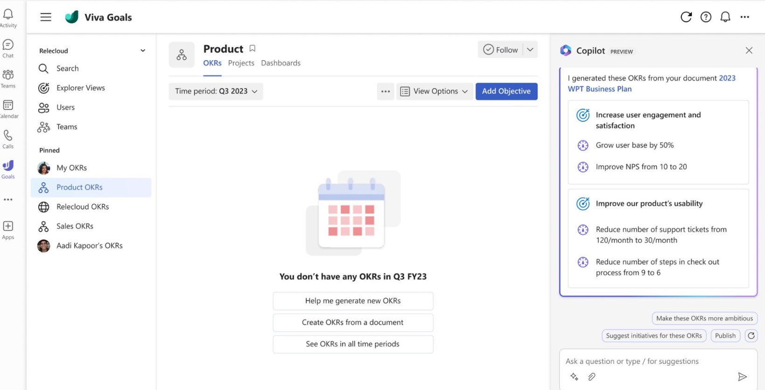Follow the Product team
Image resolution: width=765 pixels, height=390 pixels.
pos(501,50)
